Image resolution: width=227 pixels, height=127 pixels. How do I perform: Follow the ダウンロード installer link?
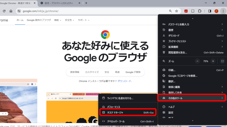click(124, 81)
